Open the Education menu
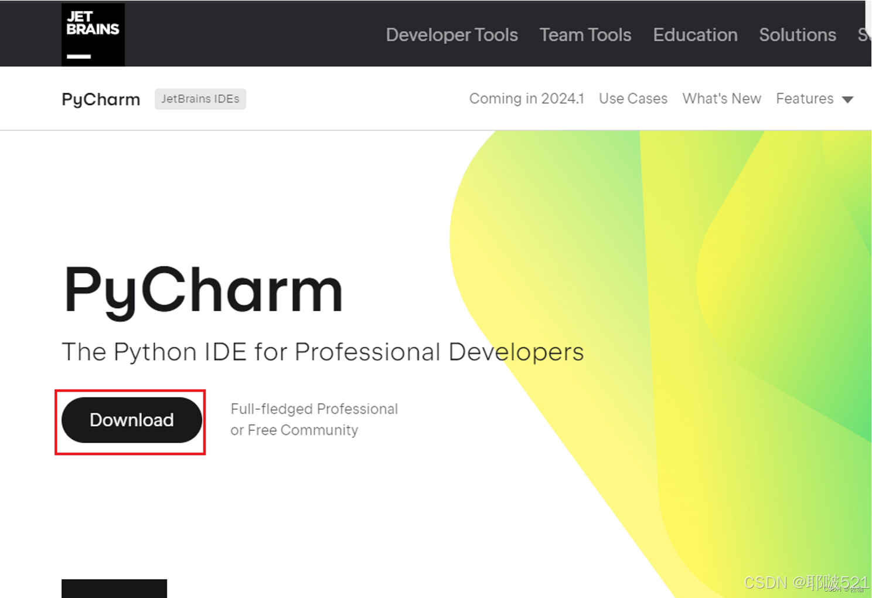The height and width of the screenshot is (598, 872). (x=694, y=35)
